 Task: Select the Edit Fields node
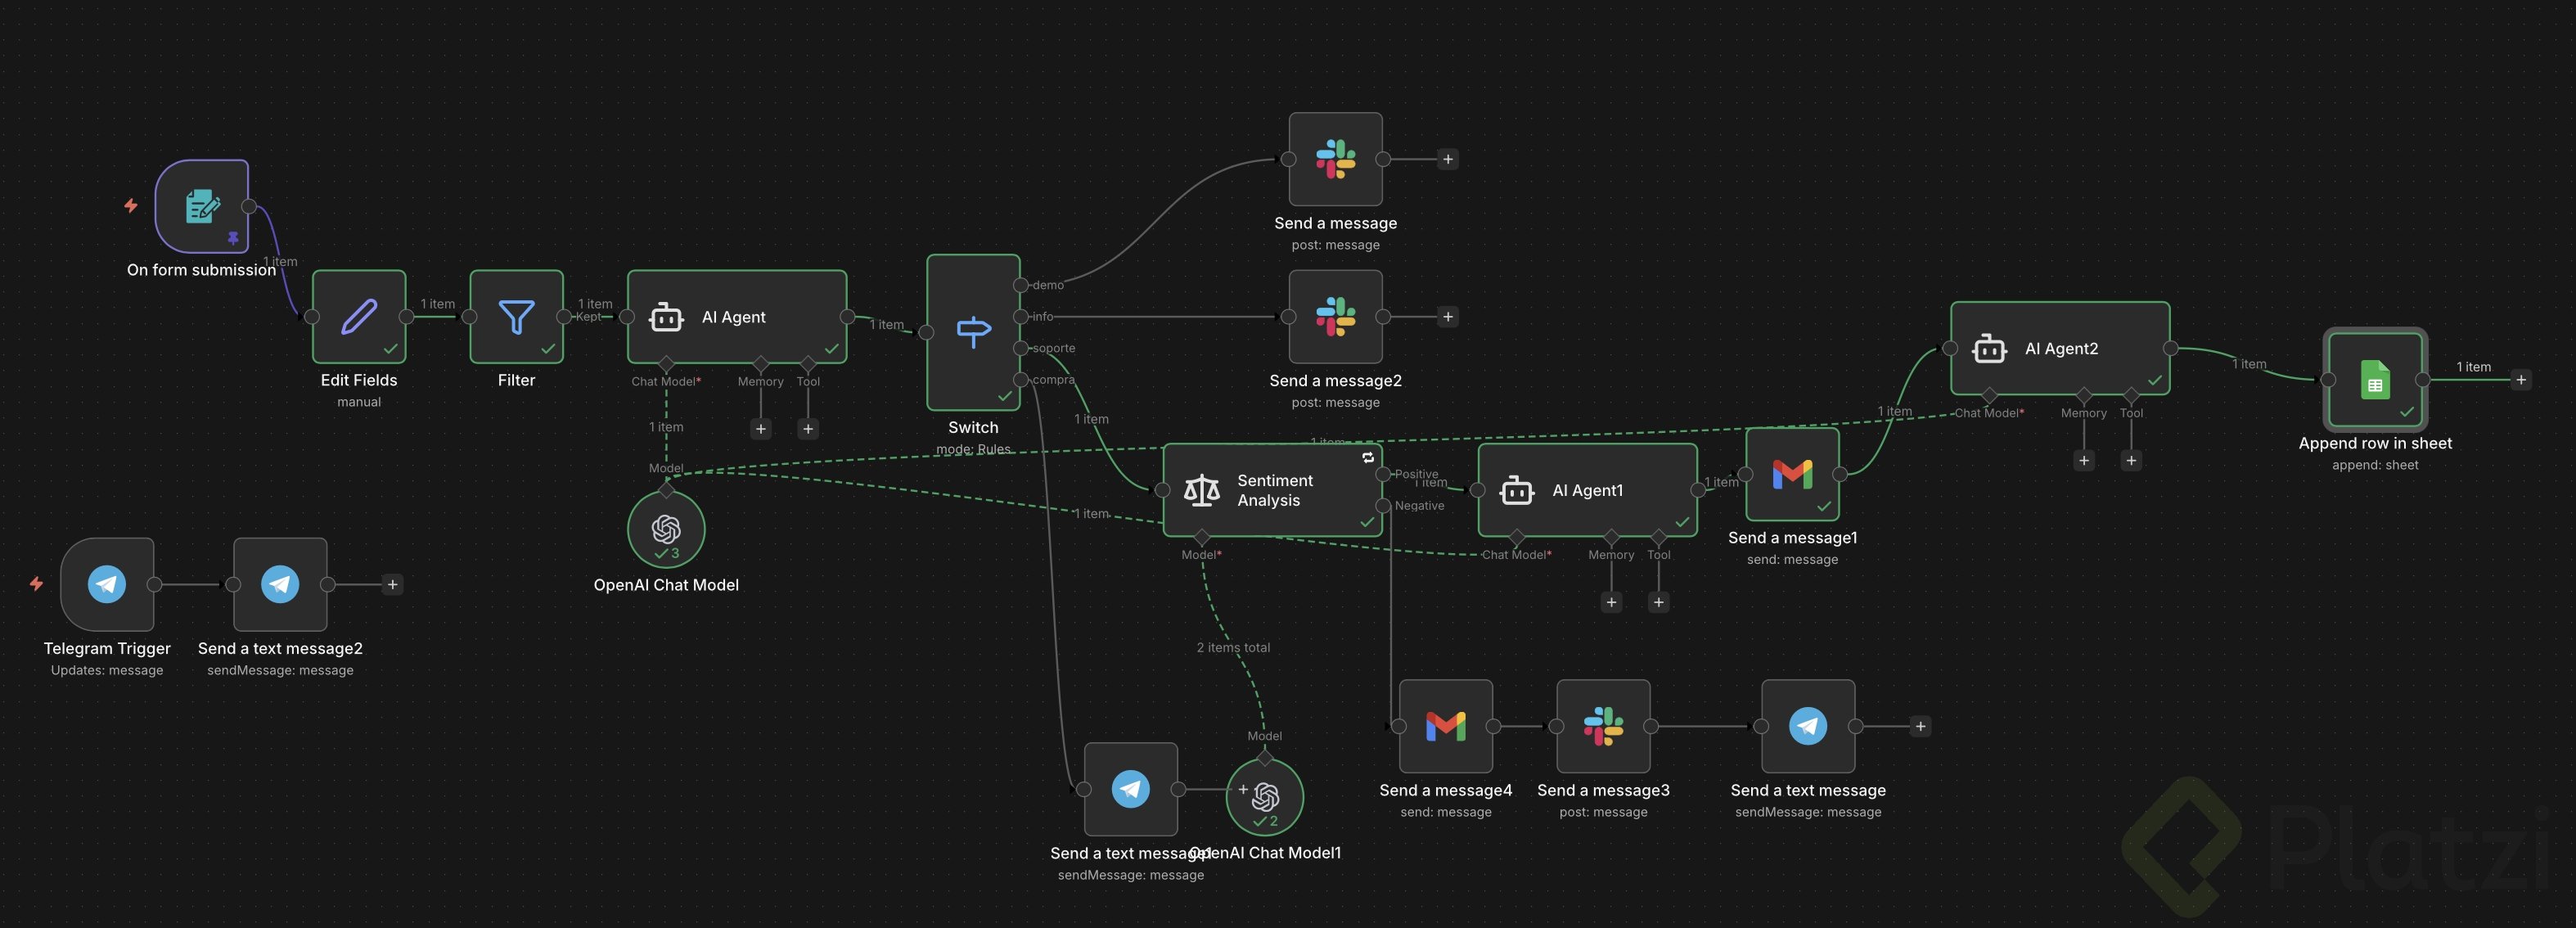tap(359, 317)
